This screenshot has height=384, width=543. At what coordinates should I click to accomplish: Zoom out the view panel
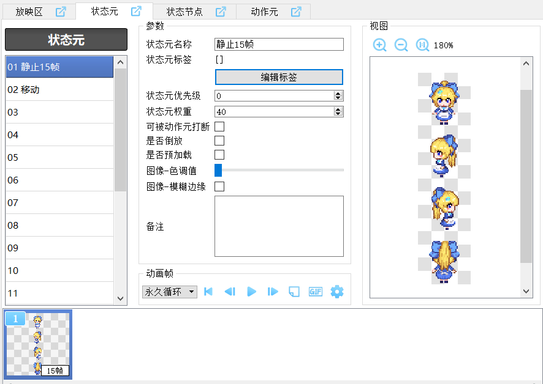[x=401, y=45]
